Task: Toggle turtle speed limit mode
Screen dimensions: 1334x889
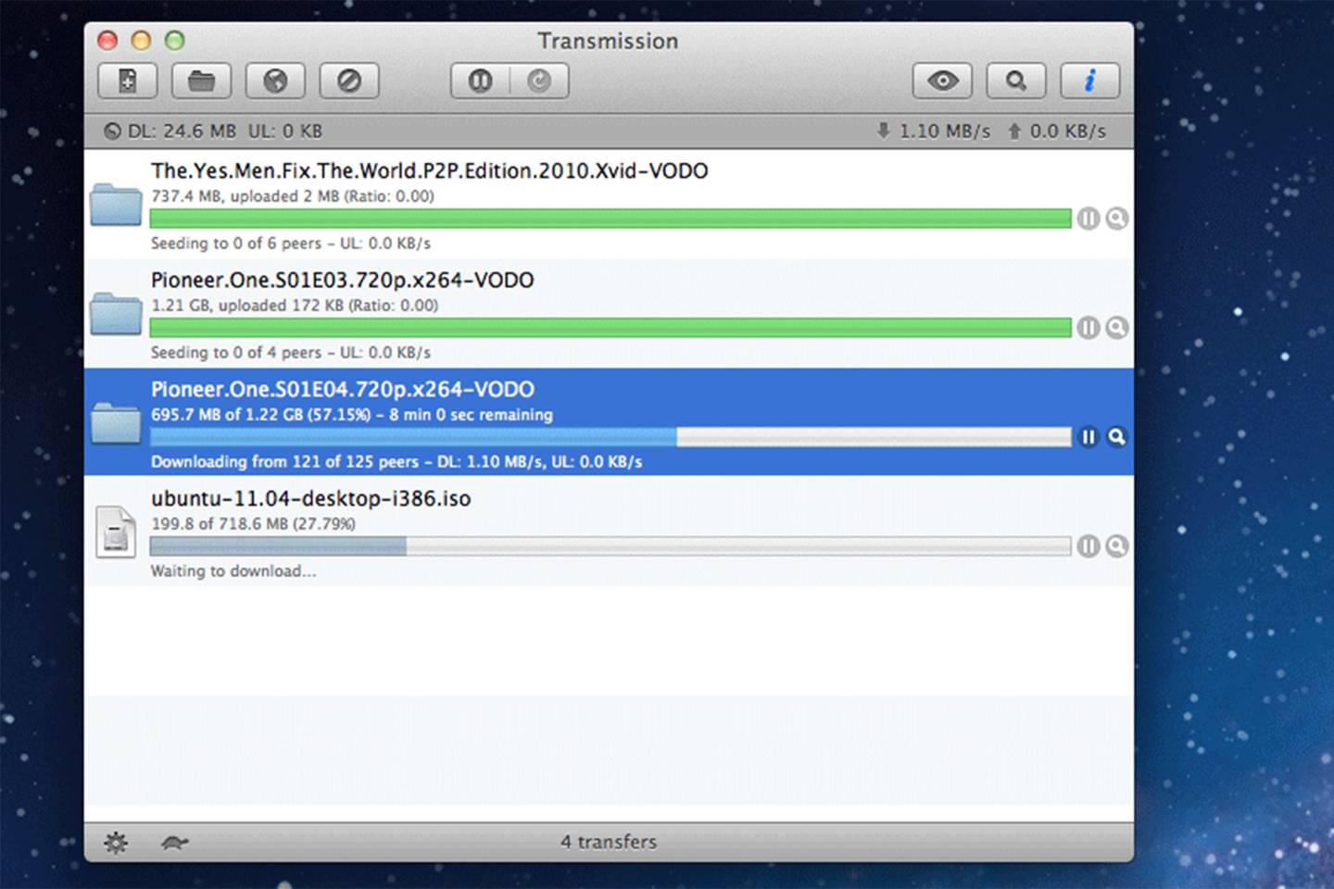Action: [175, 843]
